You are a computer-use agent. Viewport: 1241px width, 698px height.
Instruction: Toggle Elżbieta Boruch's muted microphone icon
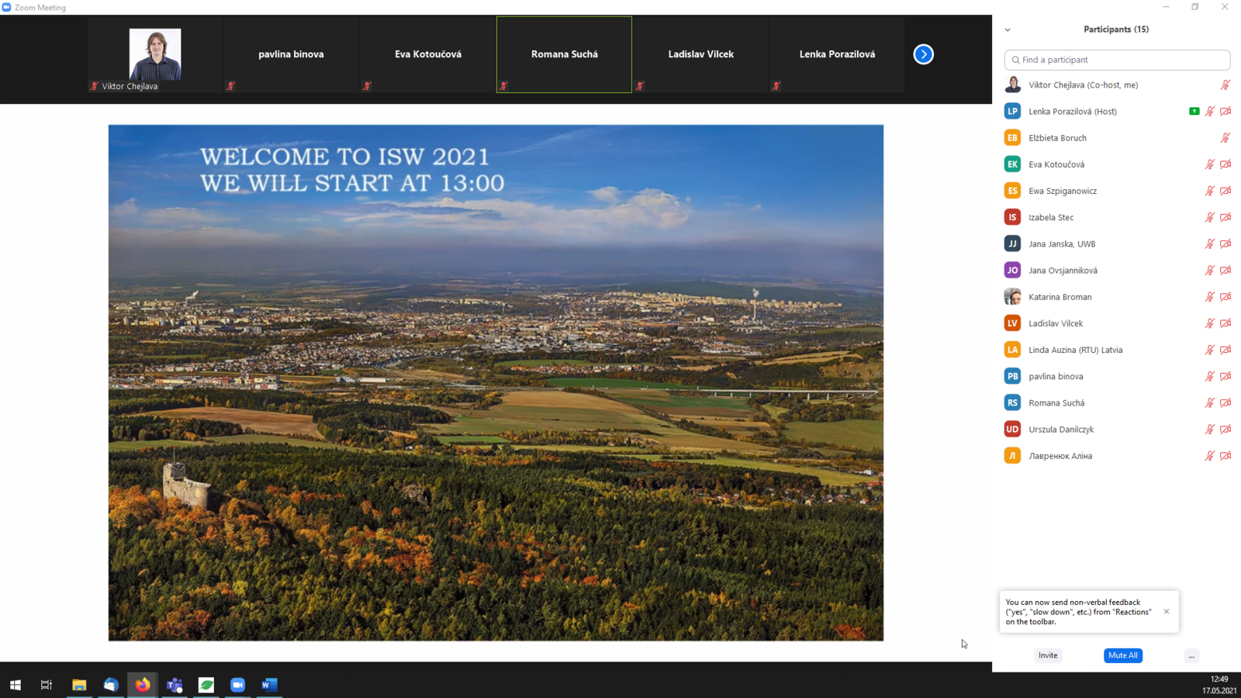coord(1225,138)
